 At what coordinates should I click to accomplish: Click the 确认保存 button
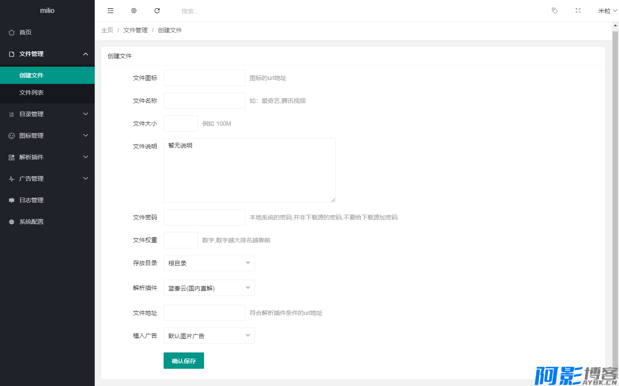tap(184, 361)
